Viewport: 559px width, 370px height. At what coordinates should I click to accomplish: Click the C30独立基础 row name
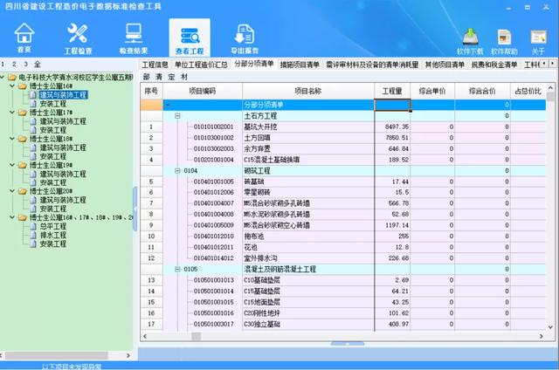click(x=262, y=324)
